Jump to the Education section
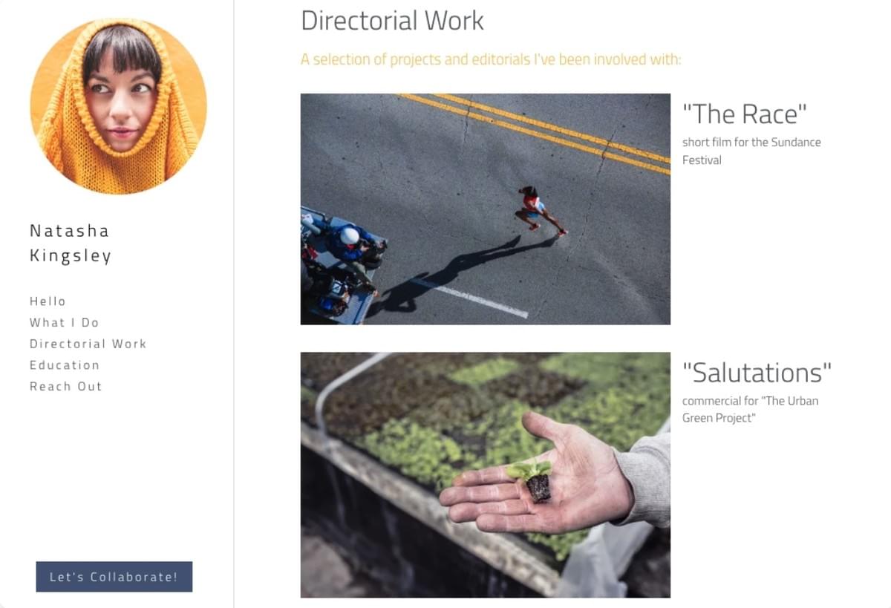Image resolution: width=891 pixels, height=608 pixels. point(64,365)
